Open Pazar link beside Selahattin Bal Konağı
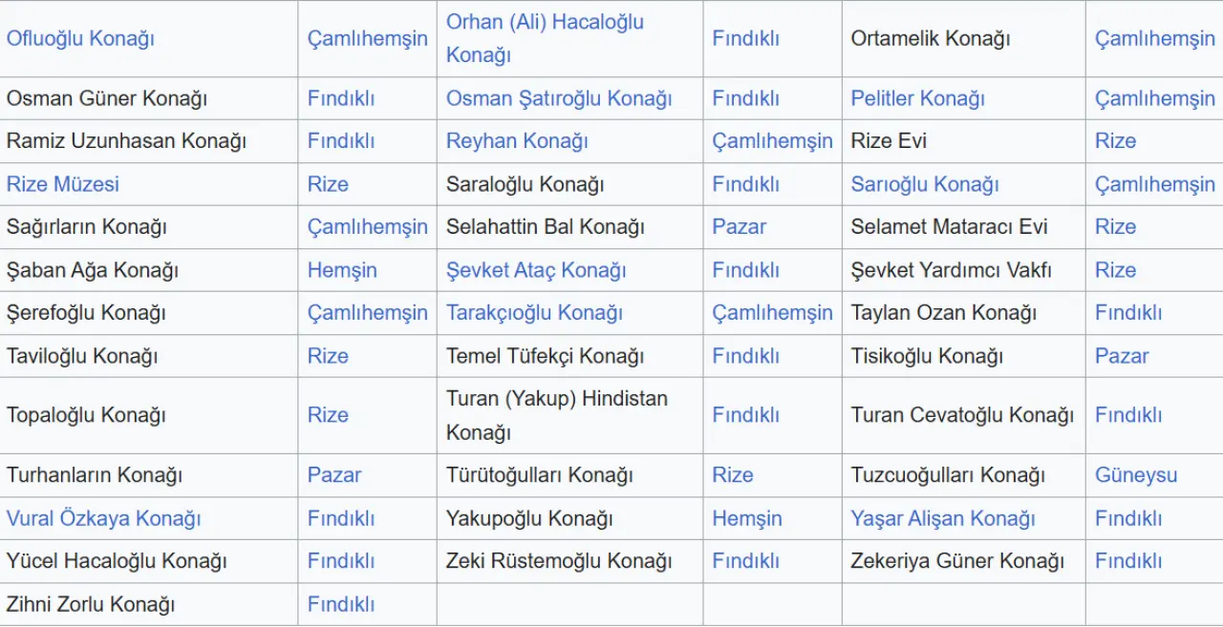 coord(740,227)
